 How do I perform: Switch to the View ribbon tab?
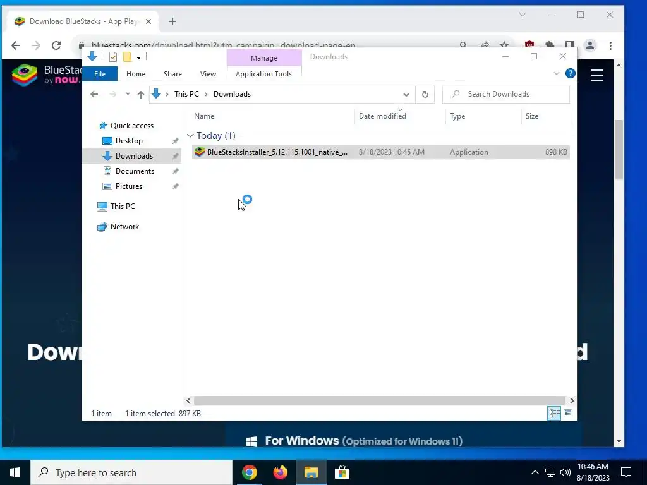208,74
